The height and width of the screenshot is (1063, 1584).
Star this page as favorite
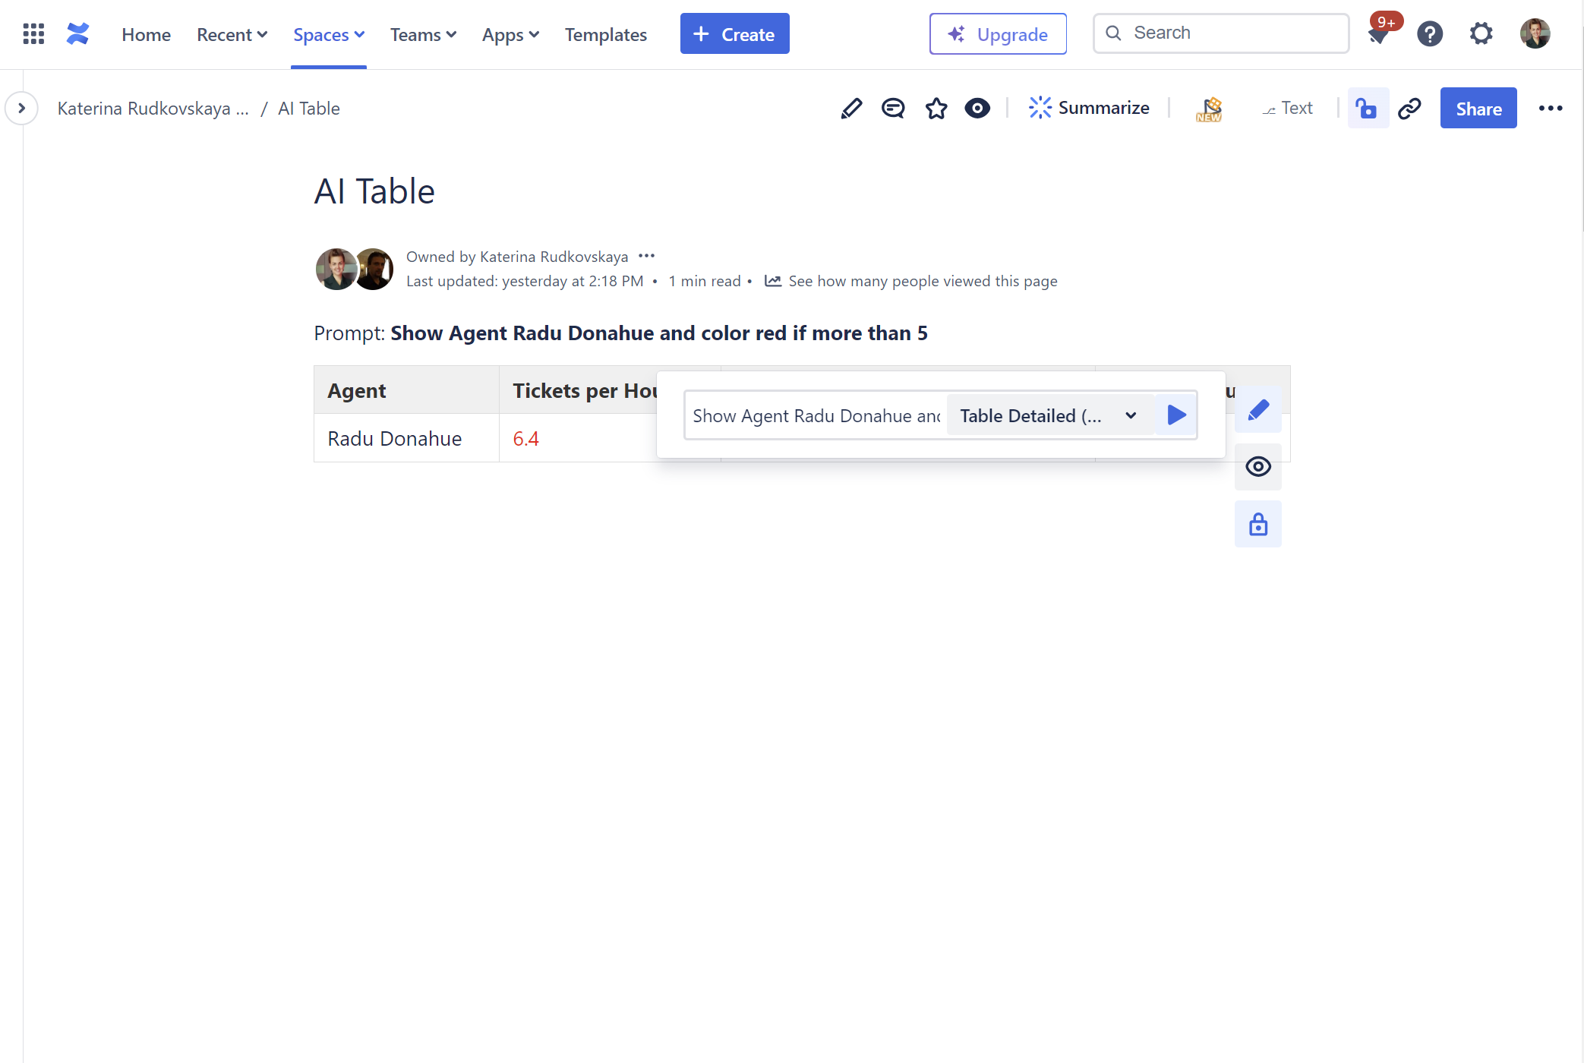coord(936,109)
